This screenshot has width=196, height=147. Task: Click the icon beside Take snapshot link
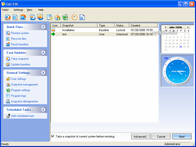click(x=8, y=59)
